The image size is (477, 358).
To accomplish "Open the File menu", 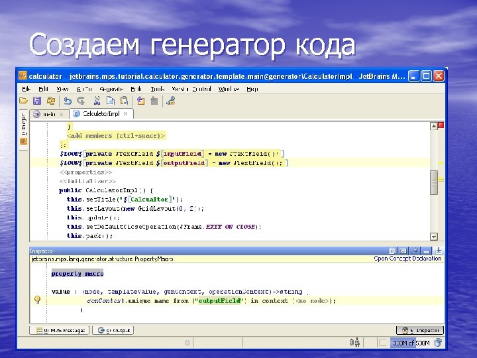I will click(26, 89).
